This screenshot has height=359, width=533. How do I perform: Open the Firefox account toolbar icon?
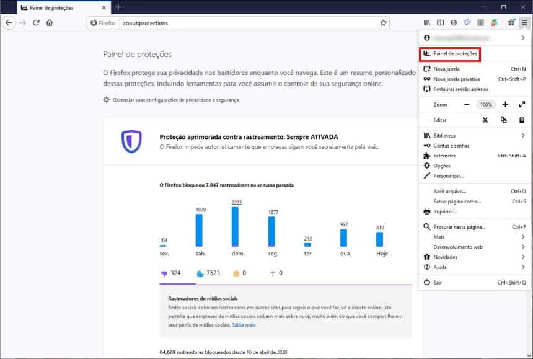pos(454,23)
